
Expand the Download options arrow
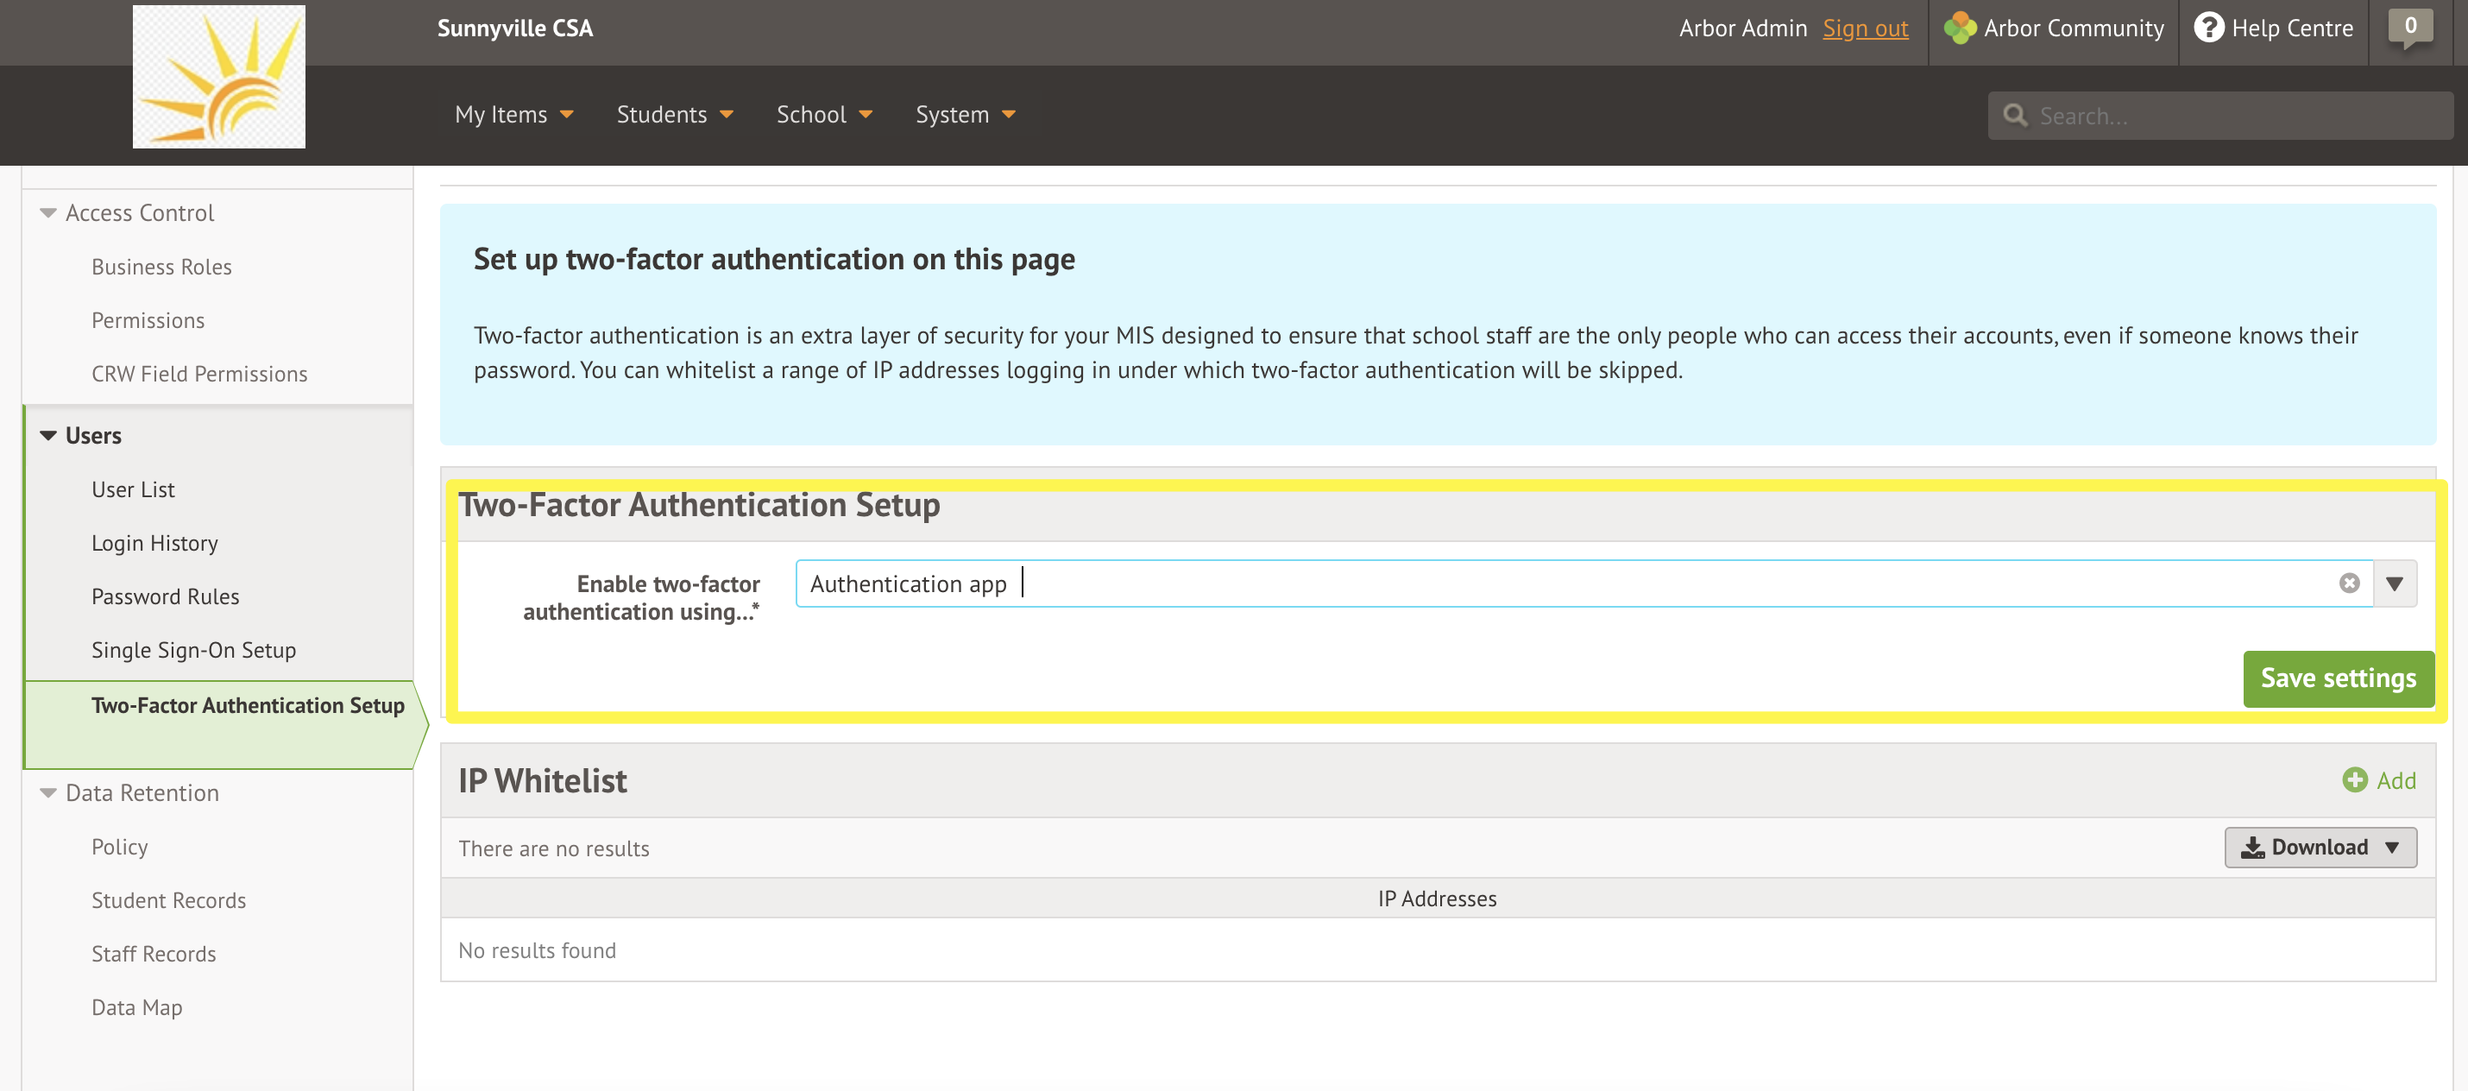[x=2392, y=848]
